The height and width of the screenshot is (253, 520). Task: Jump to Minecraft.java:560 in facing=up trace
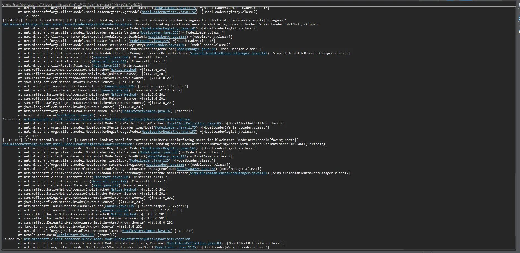(x=111, y=57)
